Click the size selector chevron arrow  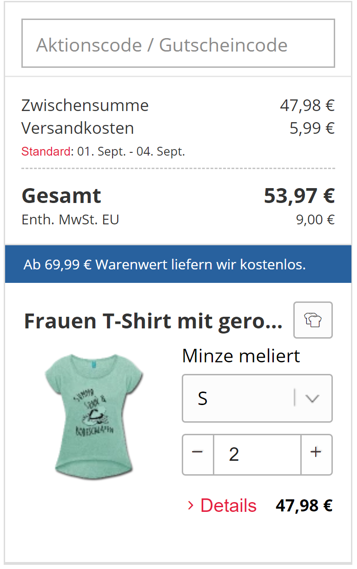click(313, 399)
